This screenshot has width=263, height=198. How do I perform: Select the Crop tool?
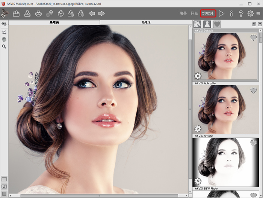(4, 32)
